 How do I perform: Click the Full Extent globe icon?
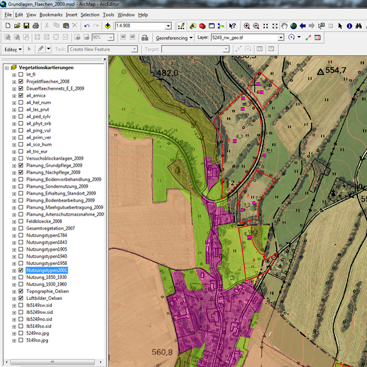(x=294, y=26)
